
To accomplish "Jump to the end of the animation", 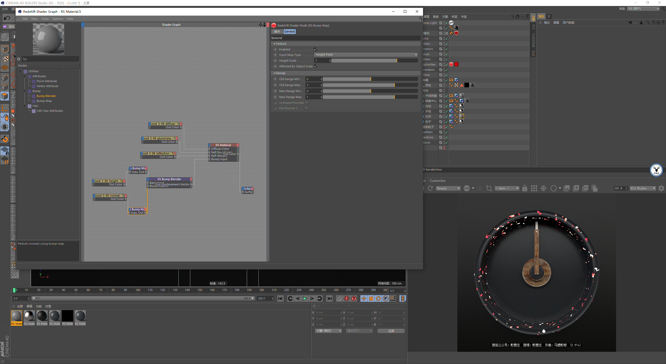I will coord(329,298).
